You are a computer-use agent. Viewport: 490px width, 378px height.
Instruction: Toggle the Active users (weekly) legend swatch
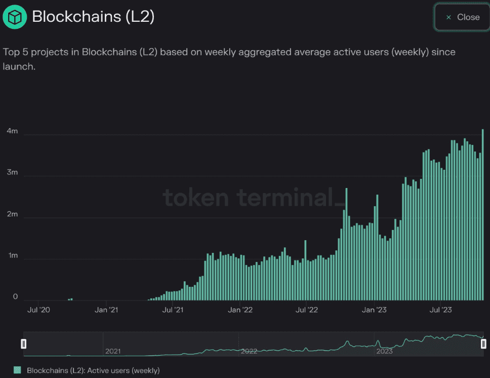click(x=17, y=370)
